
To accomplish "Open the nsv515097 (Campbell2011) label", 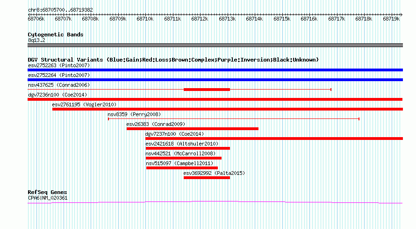I will 179,163.
